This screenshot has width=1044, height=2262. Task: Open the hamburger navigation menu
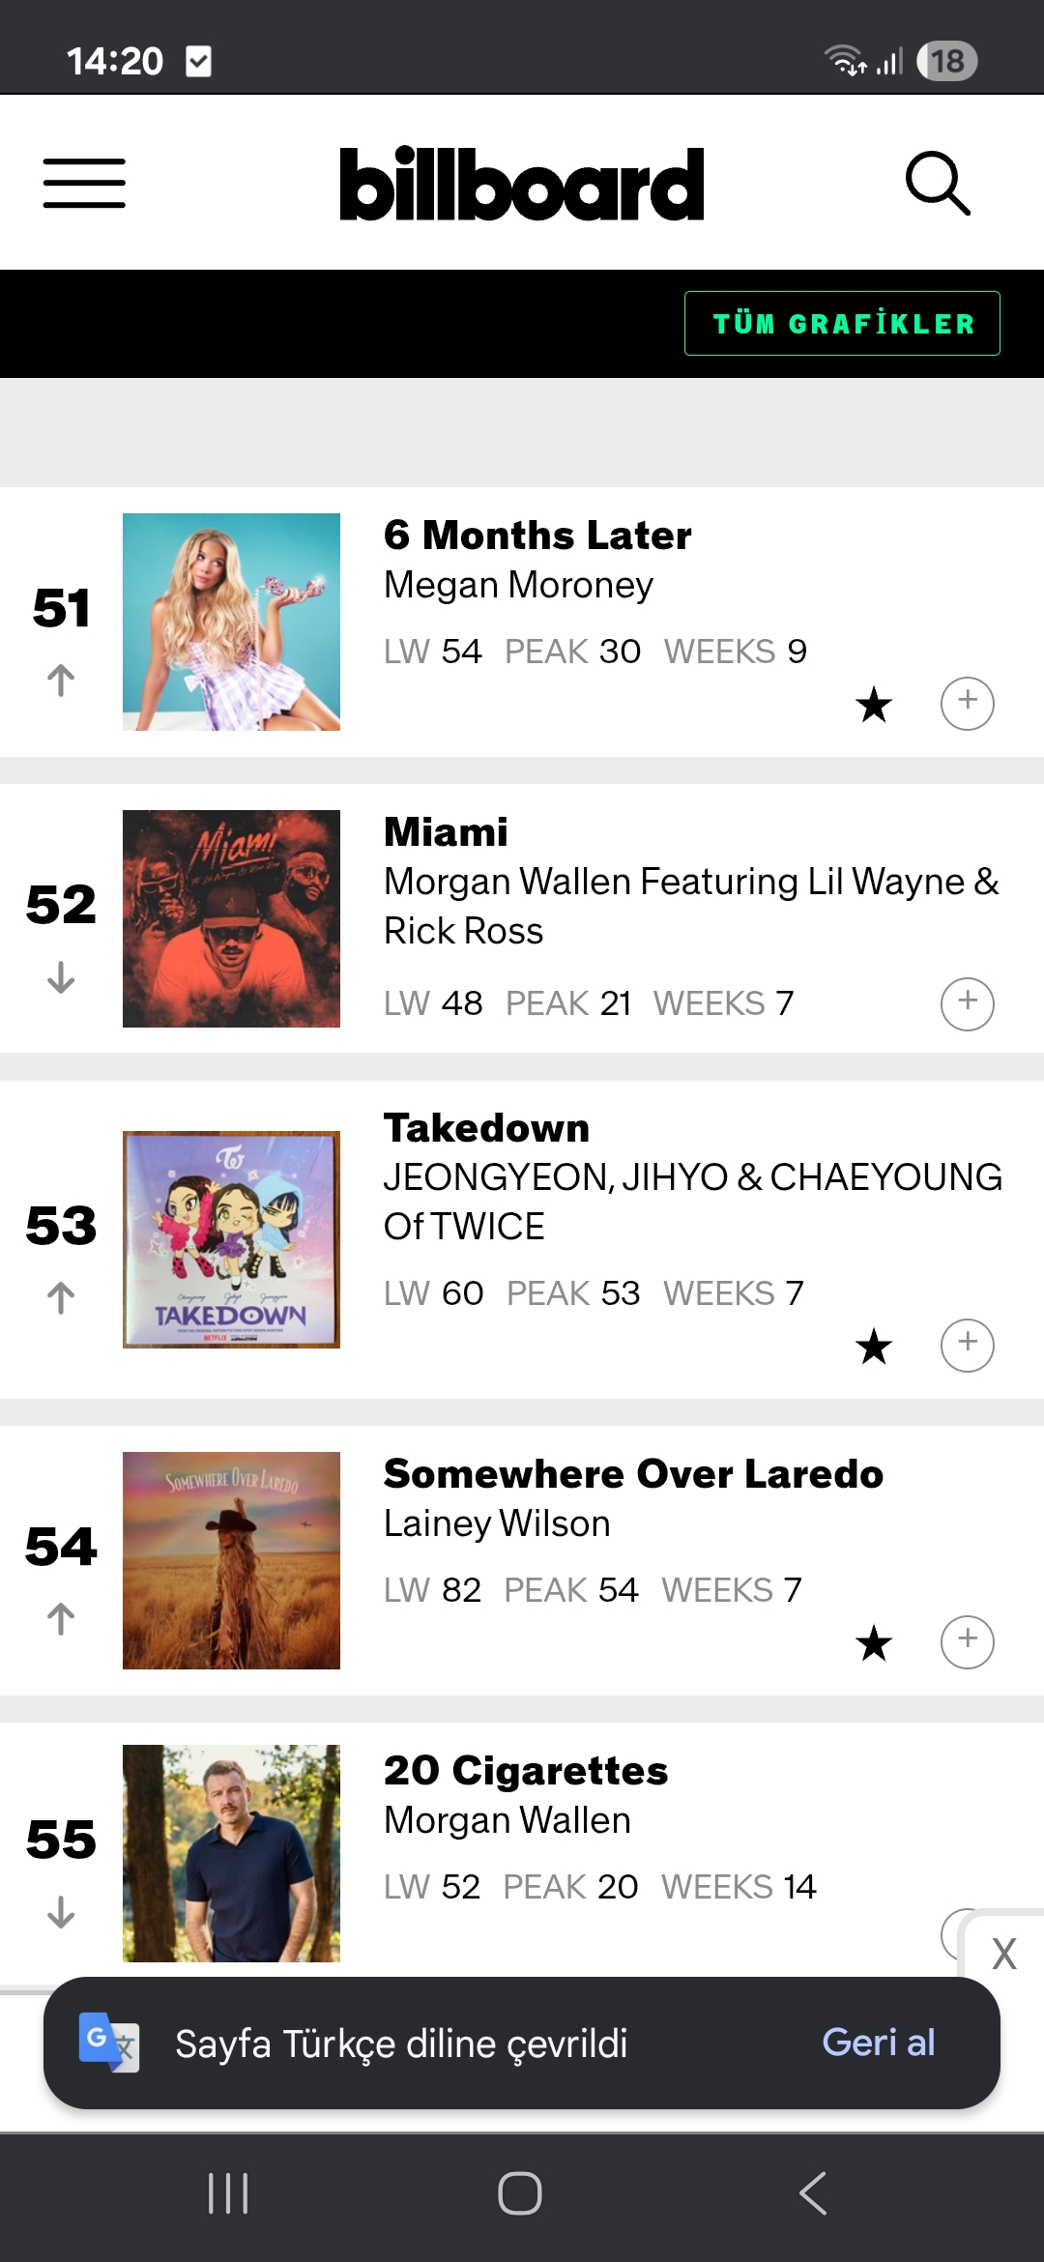pos(84,184)
